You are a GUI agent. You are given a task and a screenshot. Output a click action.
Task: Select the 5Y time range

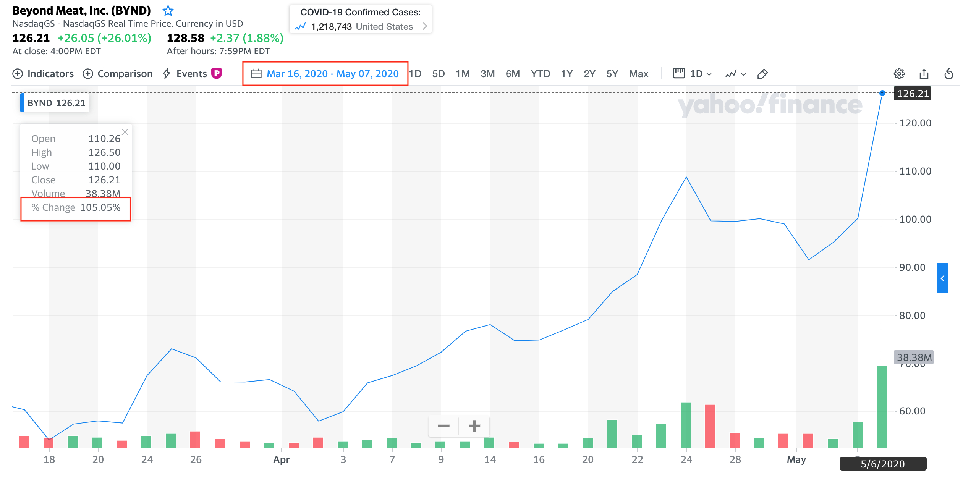[612, 74]
